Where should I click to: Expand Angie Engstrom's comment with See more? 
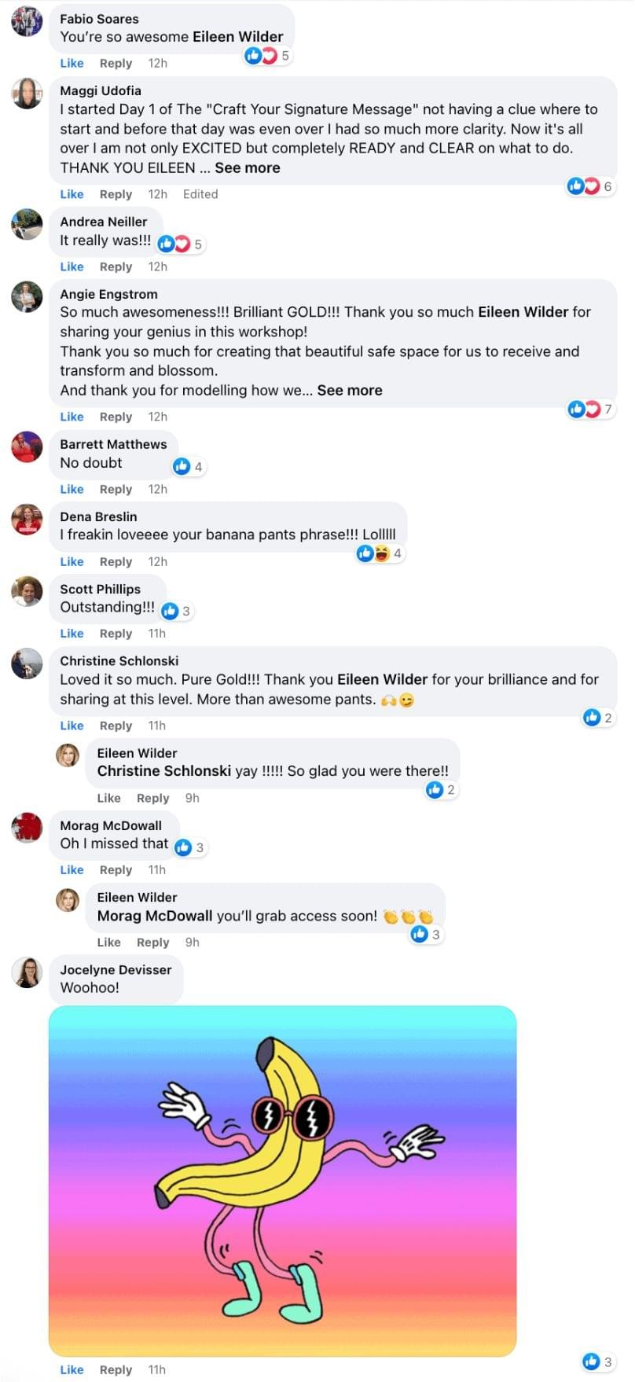[x=350, y=390]
